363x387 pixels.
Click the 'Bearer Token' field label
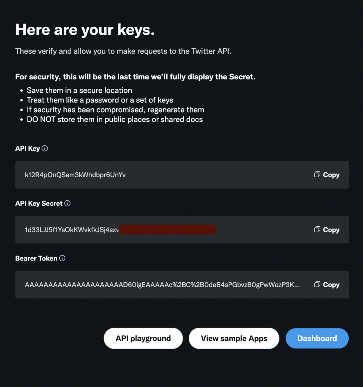[x=36, y=259]
